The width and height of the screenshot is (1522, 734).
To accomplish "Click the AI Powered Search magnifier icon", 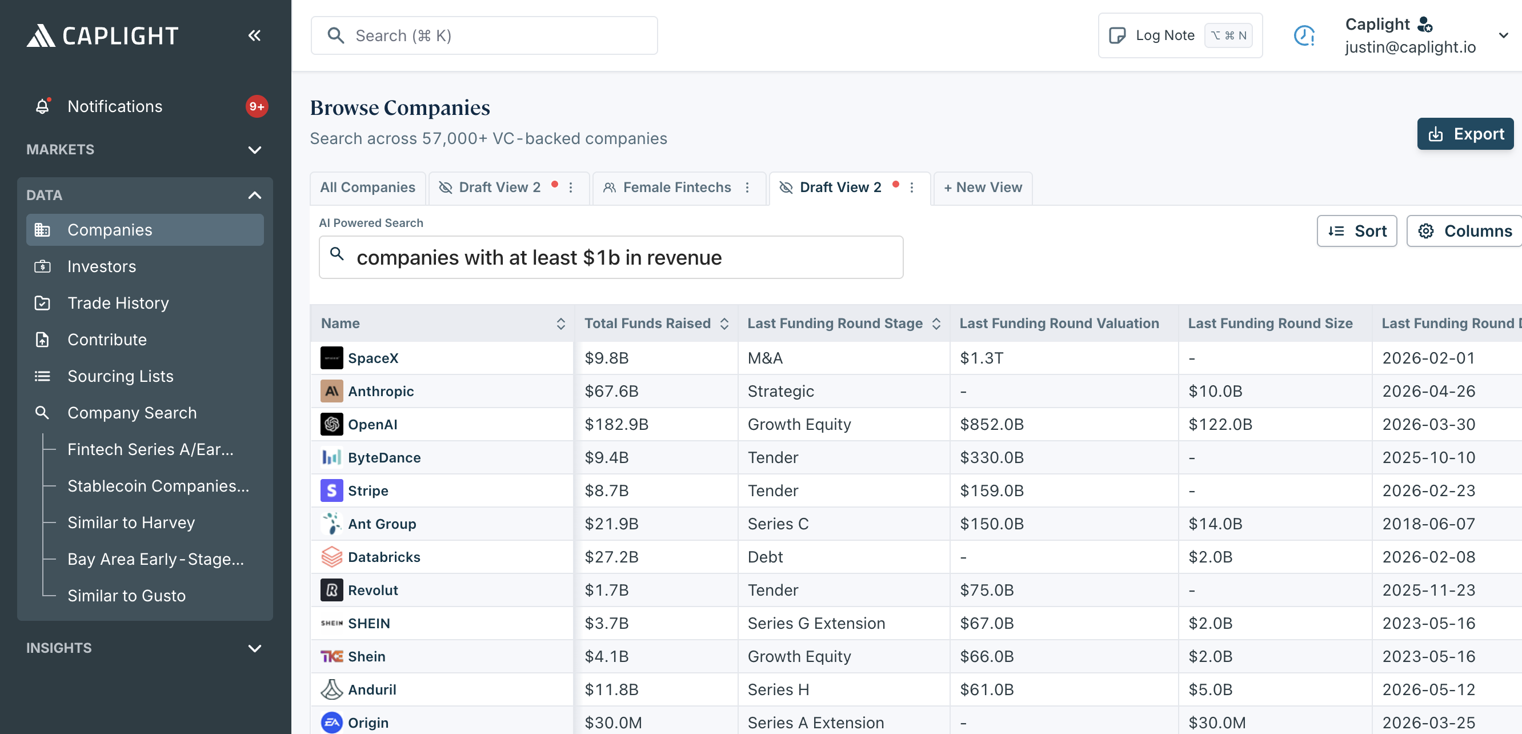I will 337,254.
